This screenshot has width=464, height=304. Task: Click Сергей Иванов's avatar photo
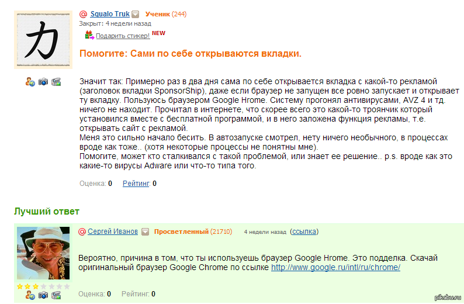[43, 253]
